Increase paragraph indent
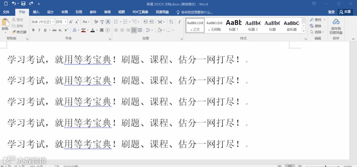Image resolution: width=357 pixels, height=167 pixels. click(x=152, y=22)
